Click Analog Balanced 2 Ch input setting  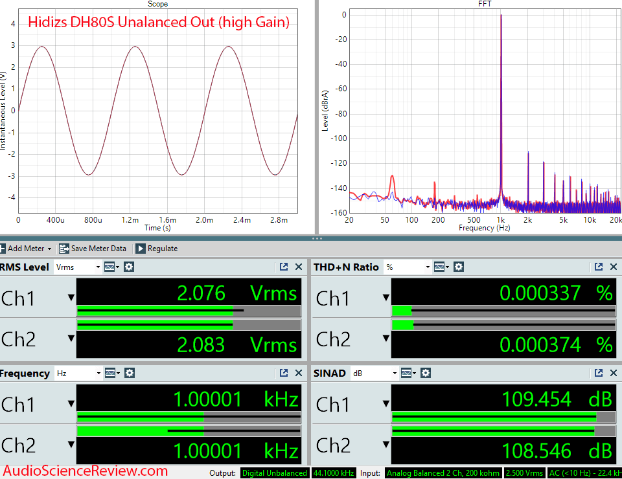pyautogui.click(x=443, y=473)
